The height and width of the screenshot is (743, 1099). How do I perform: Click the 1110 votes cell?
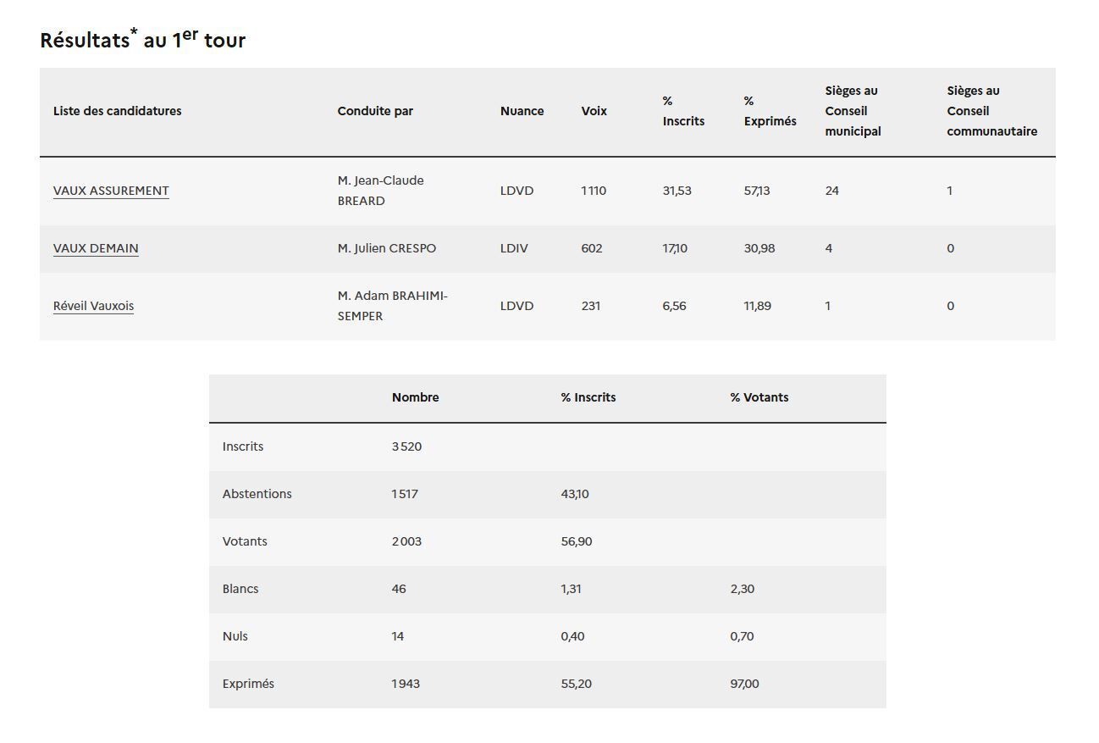pyautogui.click(x=594, y=191)
